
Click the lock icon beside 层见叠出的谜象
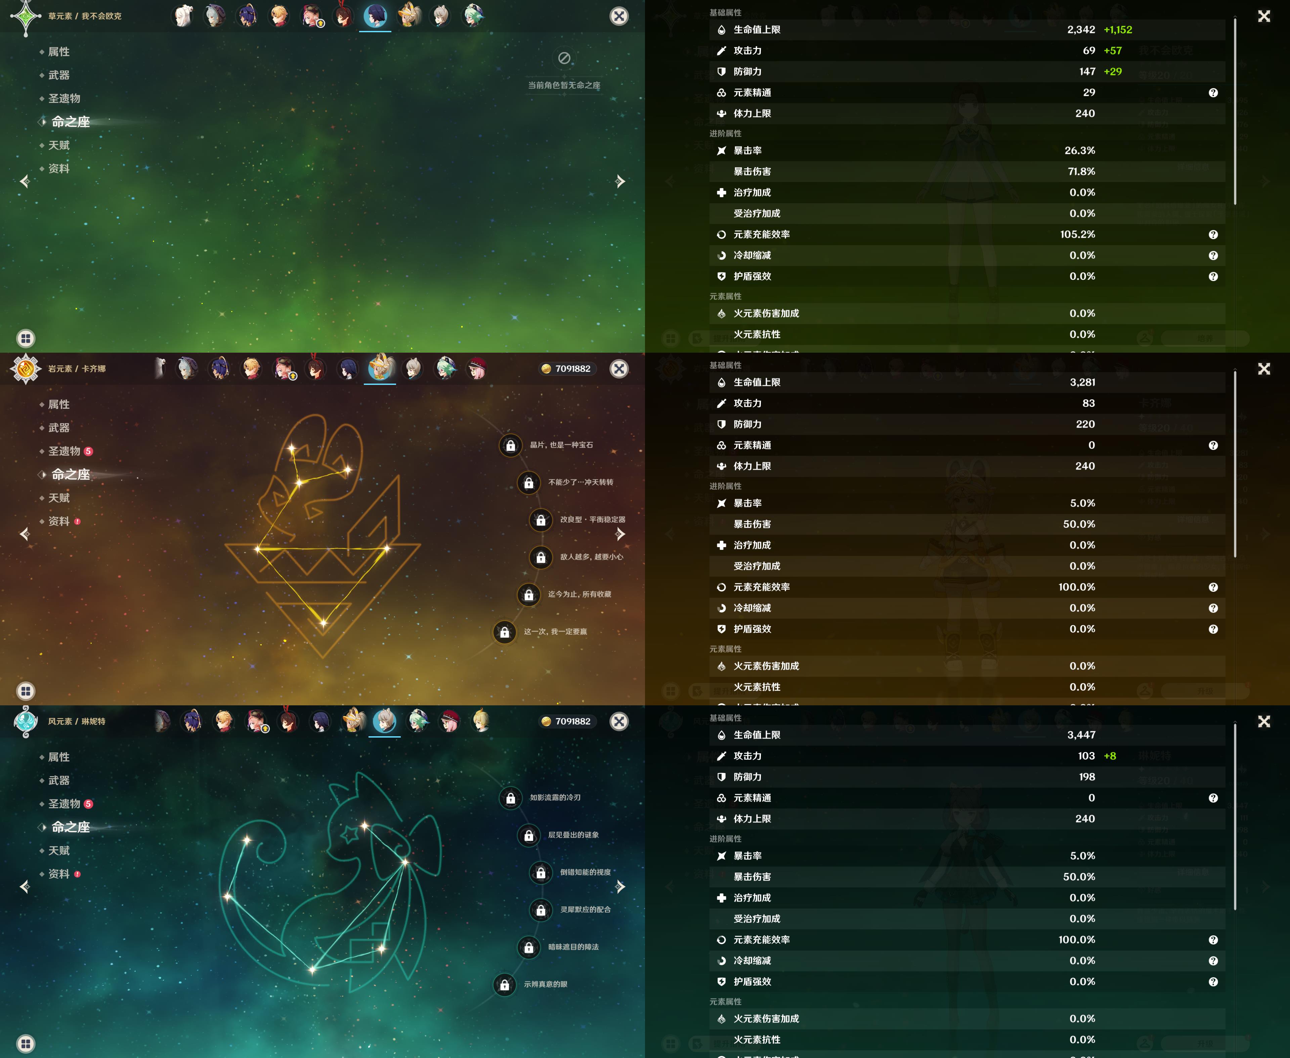[x=529, y=836]
